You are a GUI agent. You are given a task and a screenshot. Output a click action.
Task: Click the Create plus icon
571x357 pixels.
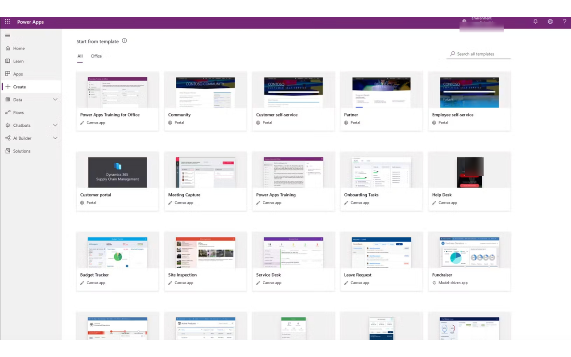click(x=8, y=87)
